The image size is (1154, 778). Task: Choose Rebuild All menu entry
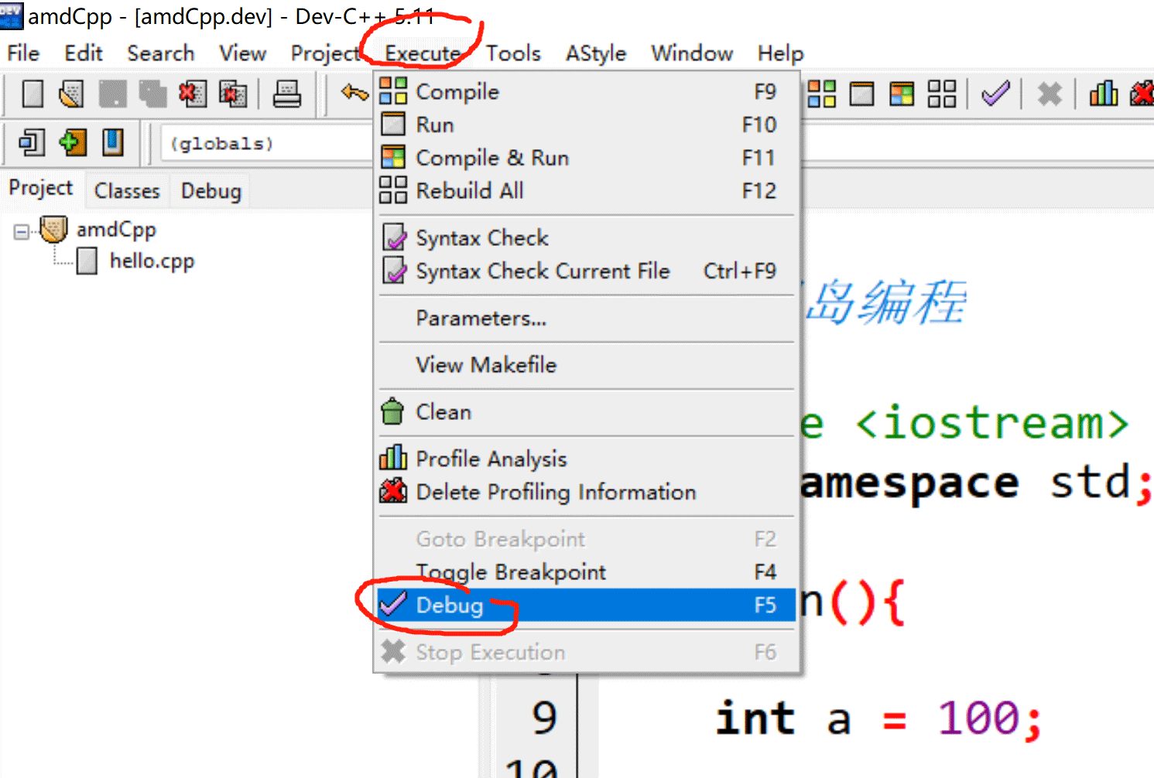point(587,191)
